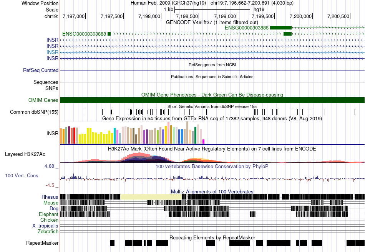Image resolution: width=365 pixels, height=252 pixels.
Task: Click the OMIM Gene Phenotypes track title
Action: (212, 95)
